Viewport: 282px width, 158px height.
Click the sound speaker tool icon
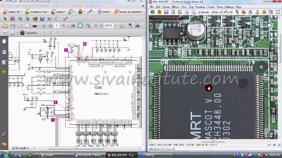(x=50, y=18)
